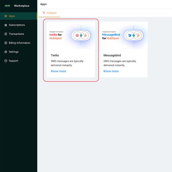Click the Settings gear icon
Viewport: 172px width, 172px height.
pyautogui.click(x=6, y=52)
